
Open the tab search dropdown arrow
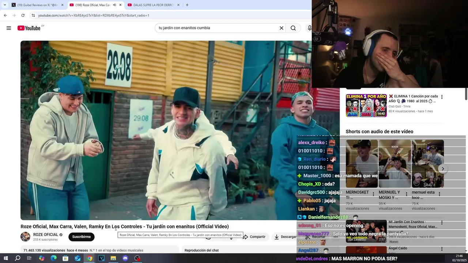5,5
